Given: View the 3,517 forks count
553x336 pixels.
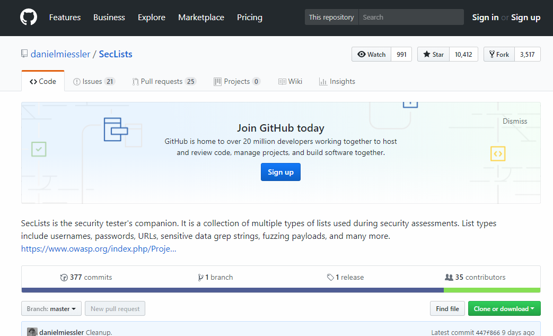Looking at the screenshot, I should click(x=527, y=54).
